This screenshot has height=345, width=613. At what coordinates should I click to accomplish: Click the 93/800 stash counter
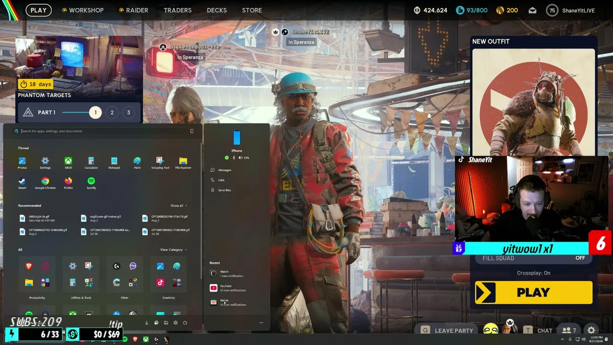(x=472, y=10)
